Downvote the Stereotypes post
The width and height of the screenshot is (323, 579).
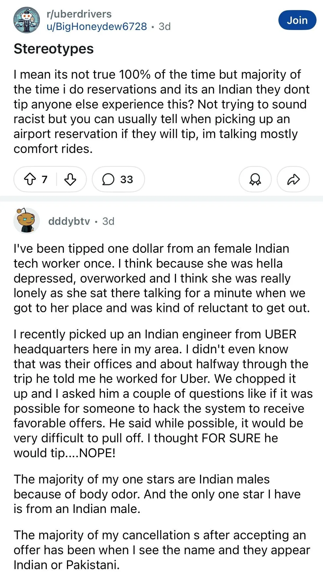coord(70,179)
